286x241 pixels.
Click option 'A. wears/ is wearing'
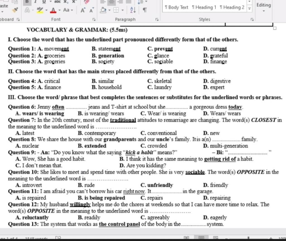click(40, 114)
